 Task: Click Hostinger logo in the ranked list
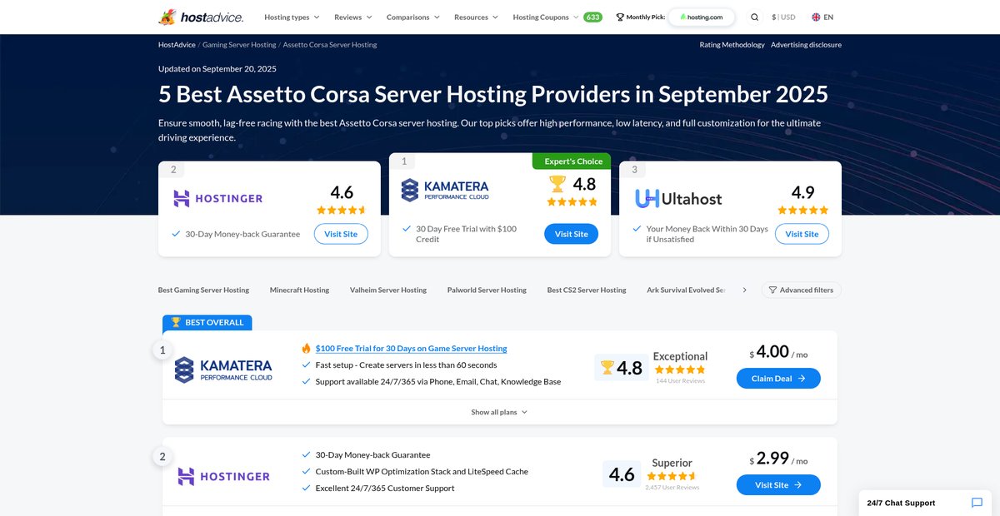(223, 476)
